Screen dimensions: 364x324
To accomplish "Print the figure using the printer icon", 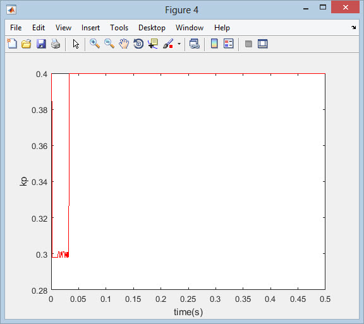I will (56, 44).
